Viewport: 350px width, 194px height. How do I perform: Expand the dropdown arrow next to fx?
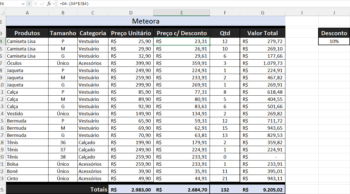tap(54, 4)
